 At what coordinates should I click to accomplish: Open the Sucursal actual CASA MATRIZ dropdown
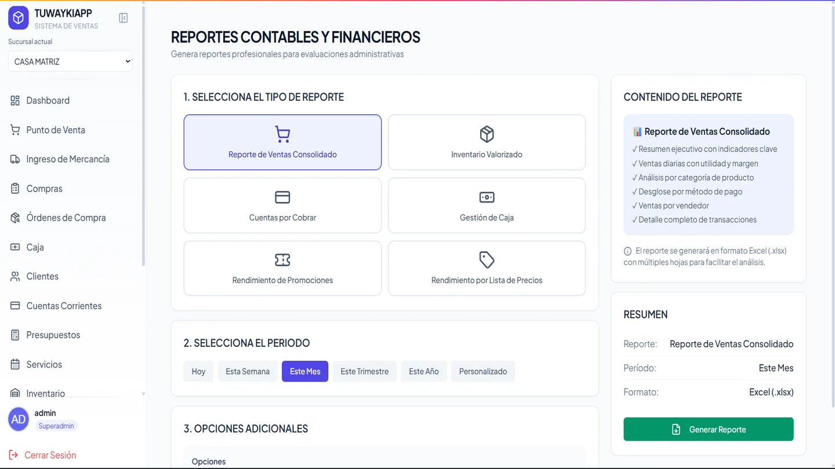pos(70,61)
